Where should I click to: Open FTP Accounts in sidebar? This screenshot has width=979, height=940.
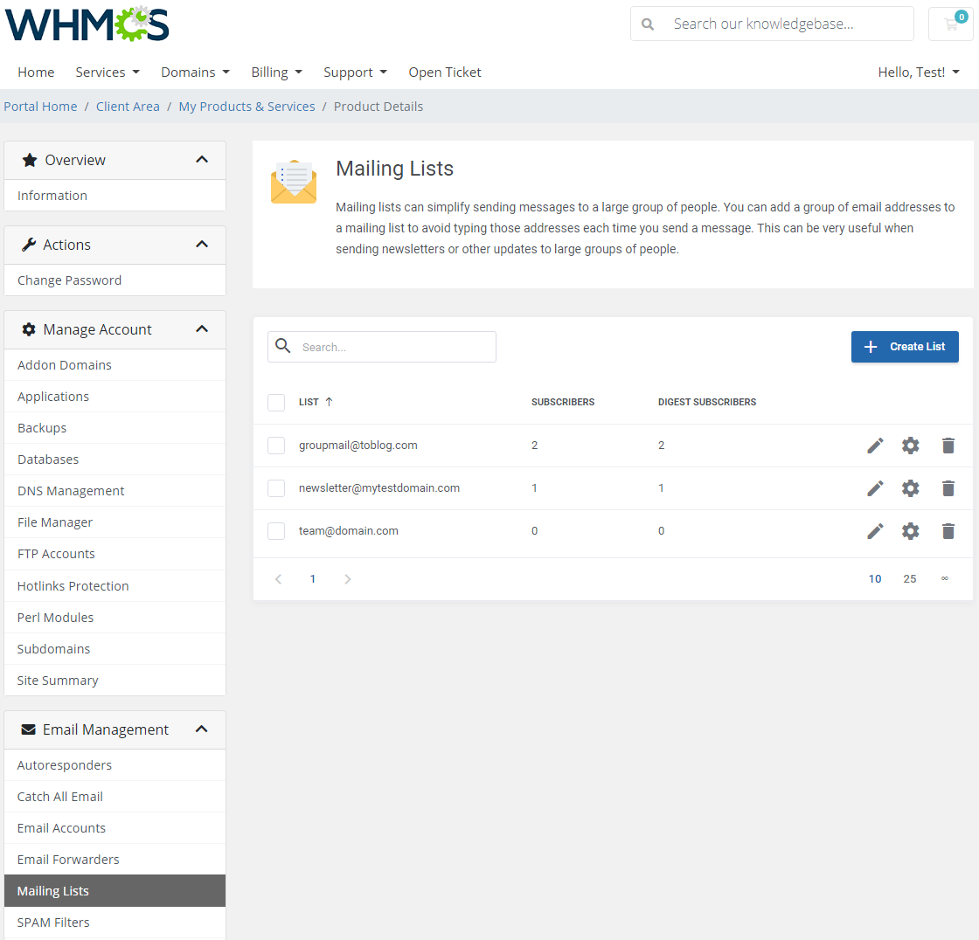[x=115, y=554]
